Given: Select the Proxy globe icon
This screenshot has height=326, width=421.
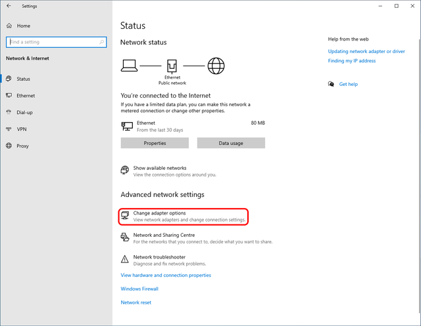Looking at the screenshot, I should [x=9, y=146].
